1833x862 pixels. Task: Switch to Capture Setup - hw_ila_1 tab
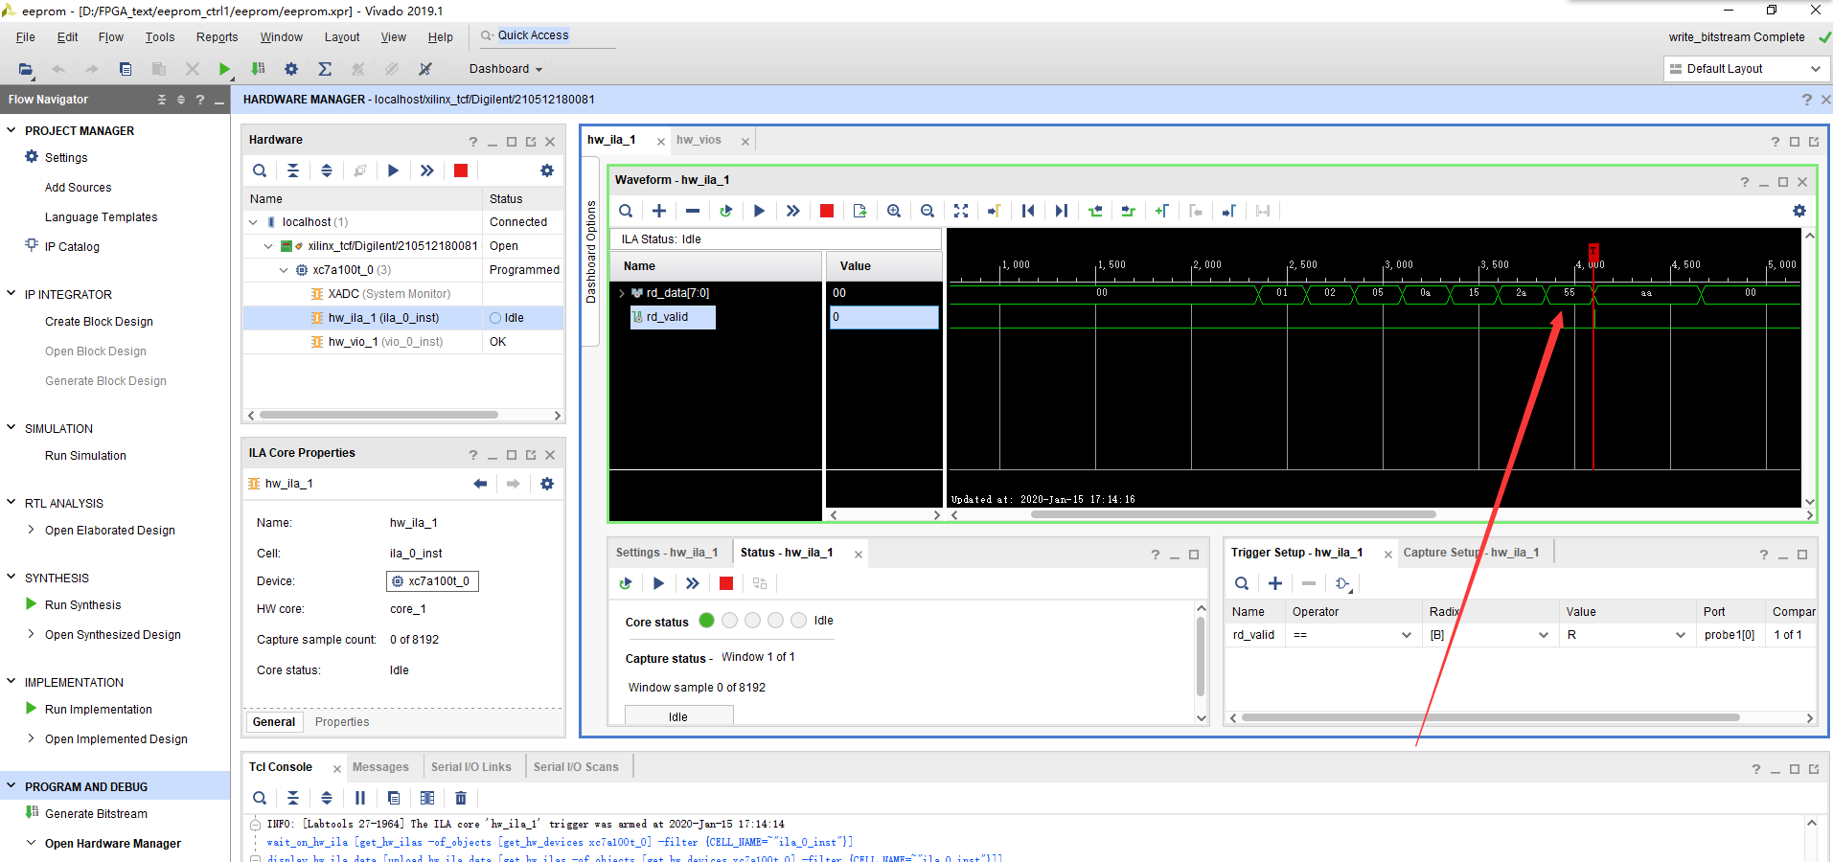(x=1471, y=553)
